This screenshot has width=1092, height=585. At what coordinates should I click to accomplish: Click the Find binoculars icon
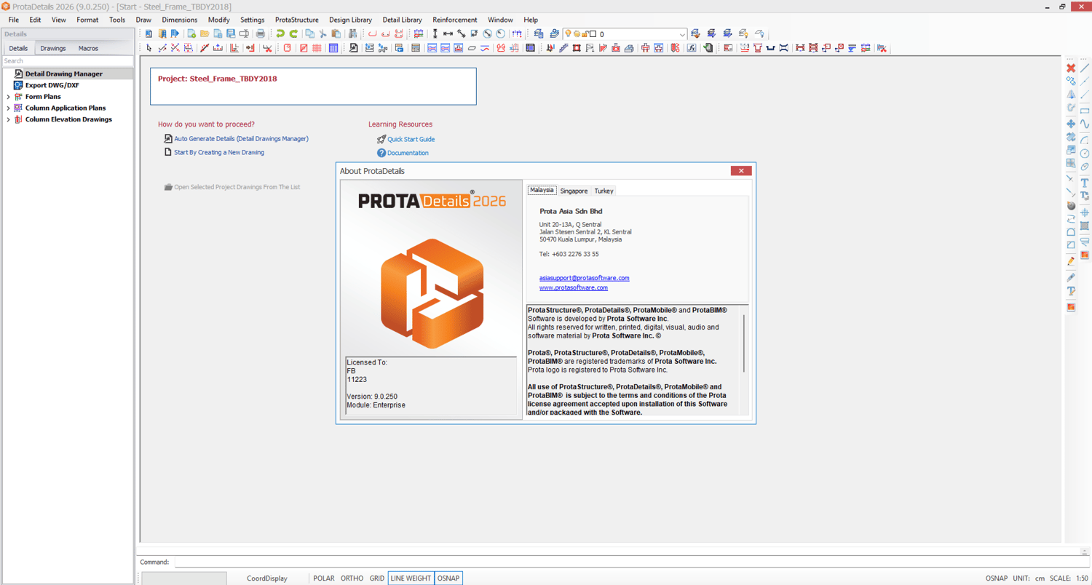point(353,33)
